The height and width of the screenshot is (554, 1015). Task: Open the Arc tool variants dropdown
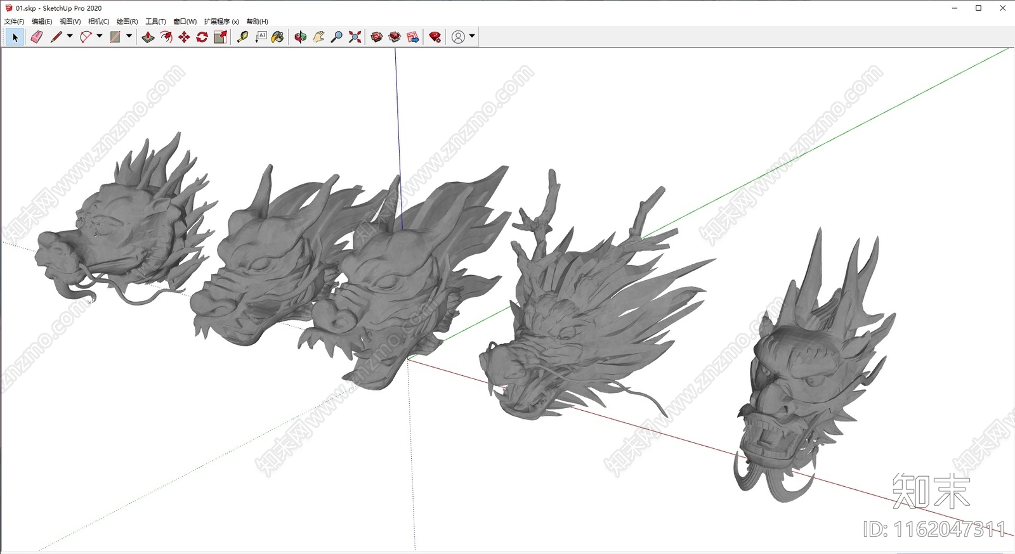pyautogui.click(x=100, y=36)
